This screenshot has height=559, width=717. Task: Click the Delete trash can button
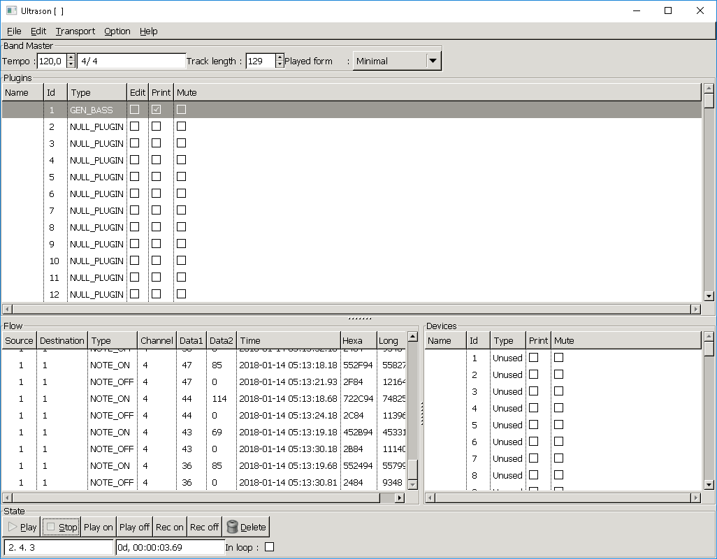(x=245, y=527)
